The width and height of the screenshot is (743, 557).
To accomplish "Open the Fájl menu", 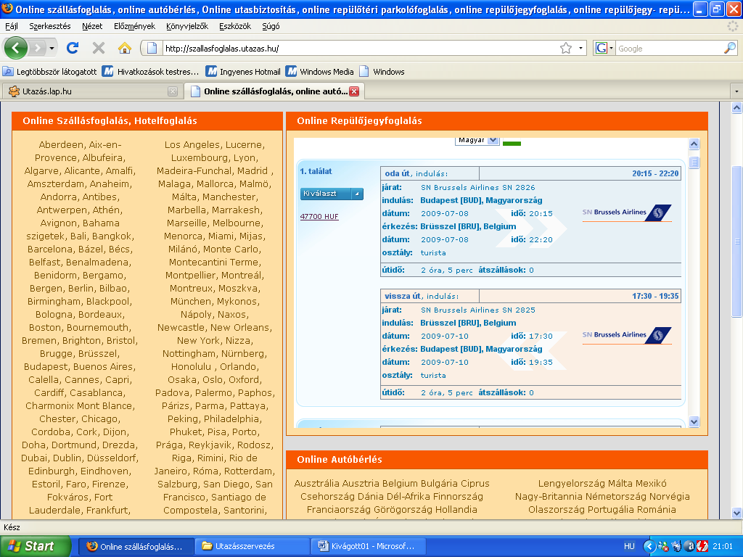I will 12,26.
